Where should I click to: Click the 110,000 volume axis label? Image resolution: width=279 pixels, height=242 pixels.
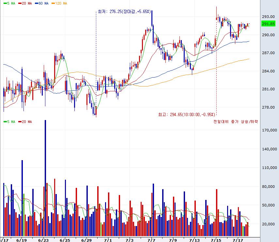(x=270, y=168)
